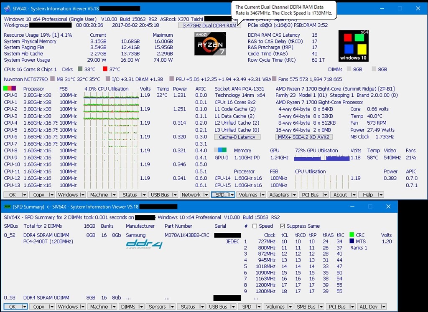Click the DDR4 RAM CAS Latency label
This screenshot has height=312, width=428.
tap(274, 35)
